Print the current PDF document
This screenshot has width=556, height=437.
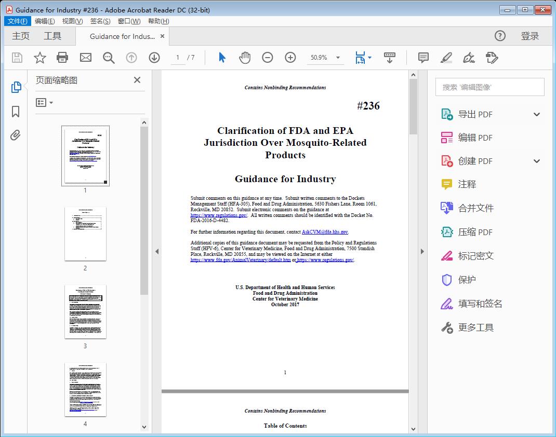point(62,58)
